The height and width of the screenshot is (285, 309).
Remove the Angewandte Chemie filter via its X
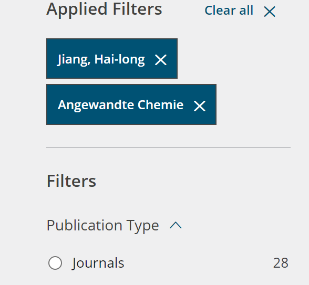200,106
